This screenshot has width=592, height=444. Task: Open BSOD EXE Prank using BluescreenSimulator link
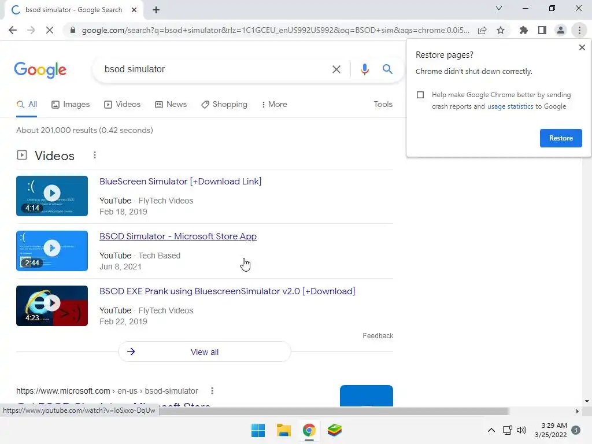227,291
